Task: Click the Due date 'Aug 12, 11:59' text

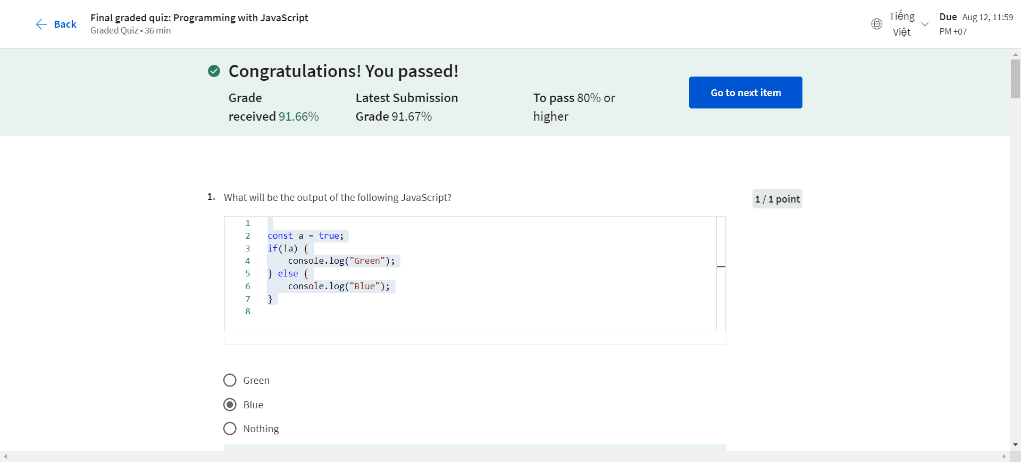Action: [987, 17]
